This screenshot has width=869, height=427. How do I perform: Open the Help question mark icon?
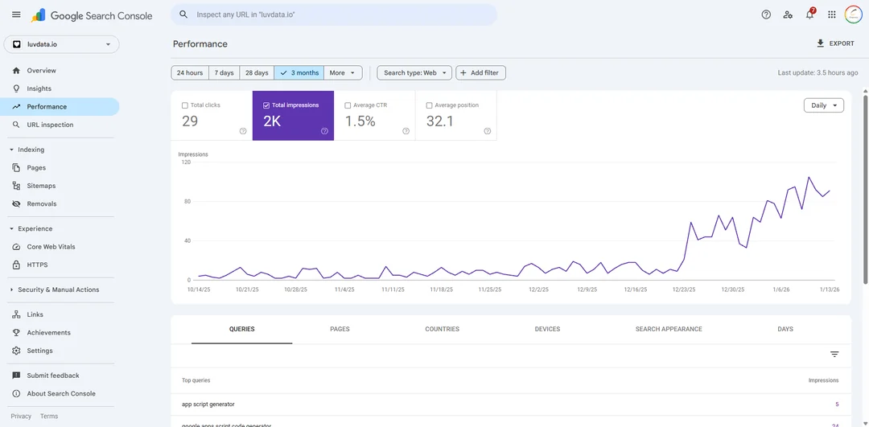(766, 14)
